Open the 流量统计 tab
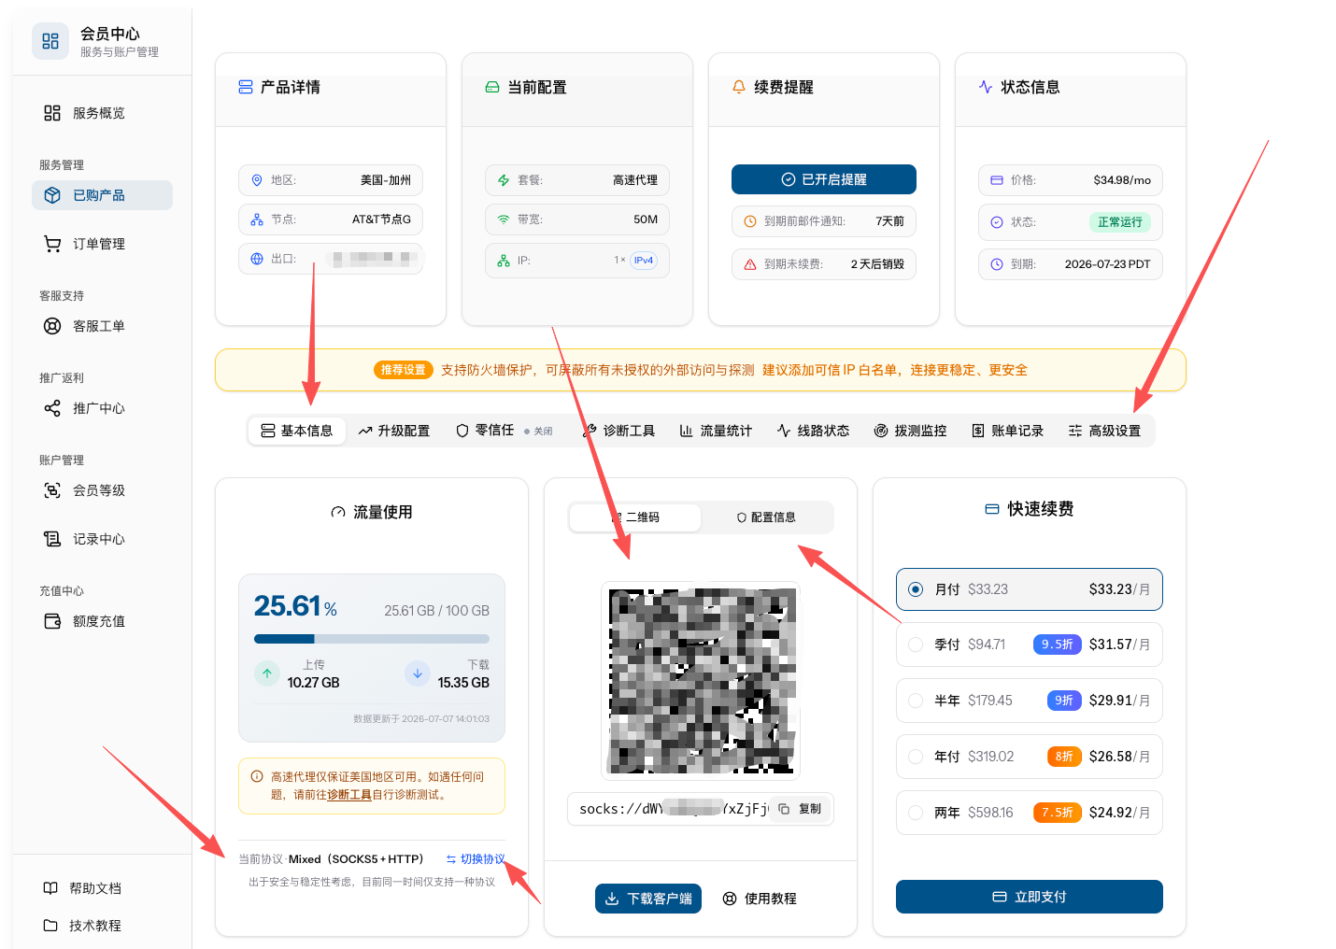 (x=716, y=431)
